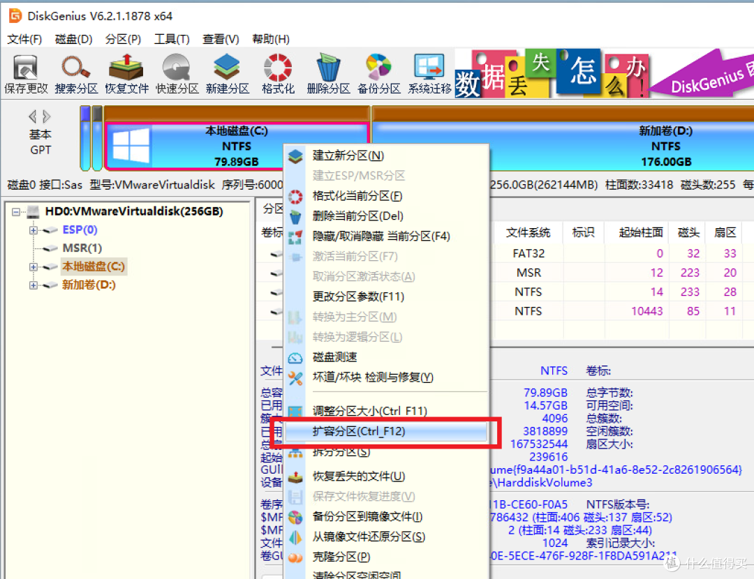Open the 磁盘(D) menu
This screenshot has height=579, width=754.
pyautogui.click(x=73, y=39)
